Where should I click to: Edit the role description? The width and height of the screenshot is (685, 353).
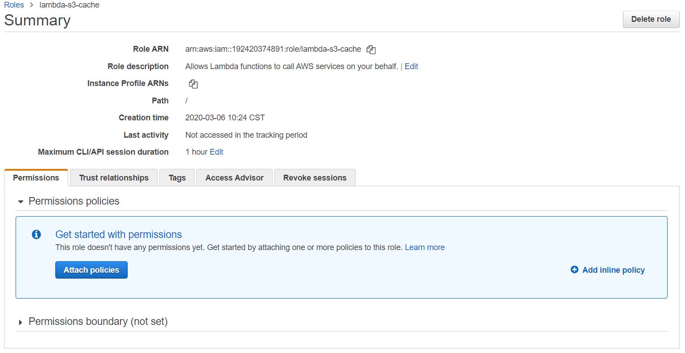pyautogui.click(x=411, y=66)
